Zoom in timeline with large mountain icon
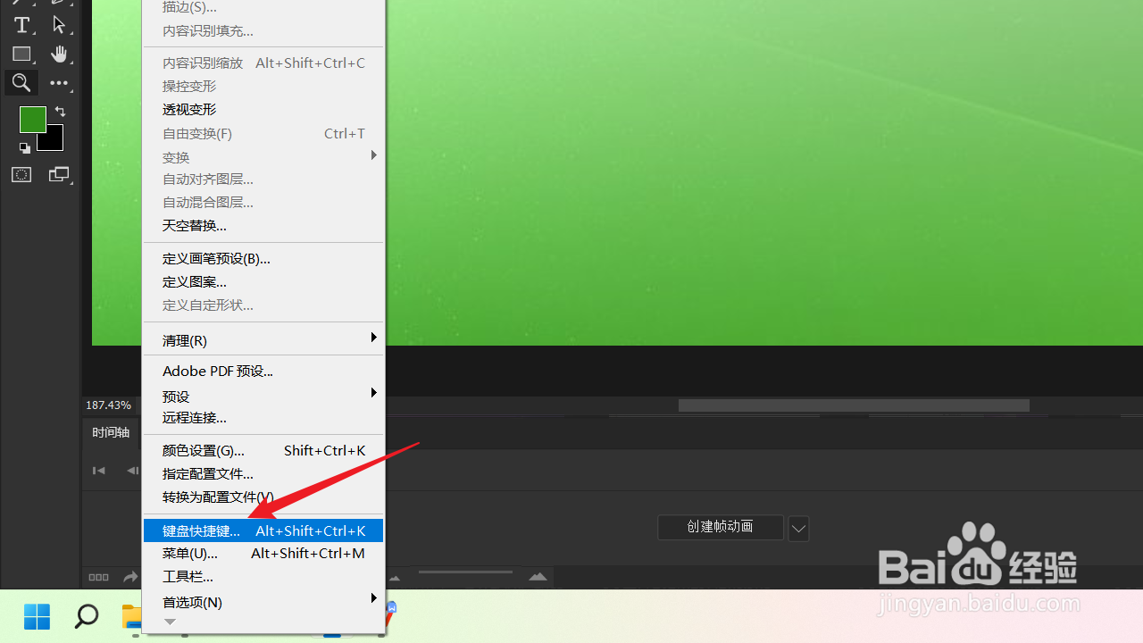This screenshot has height=643, width=1143. pyautogui.click(x=538, y=577)
